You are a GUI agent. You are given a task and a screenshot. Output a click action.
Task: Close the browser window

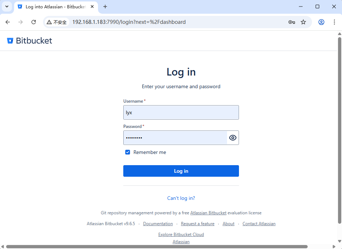334,7
